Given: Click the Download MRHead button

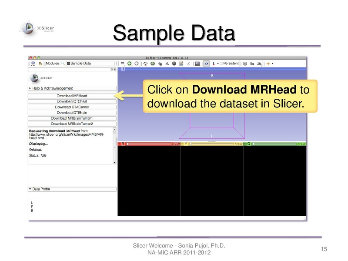Looking at the screenshot, I should pyautogui.click(x=72, y=96).
